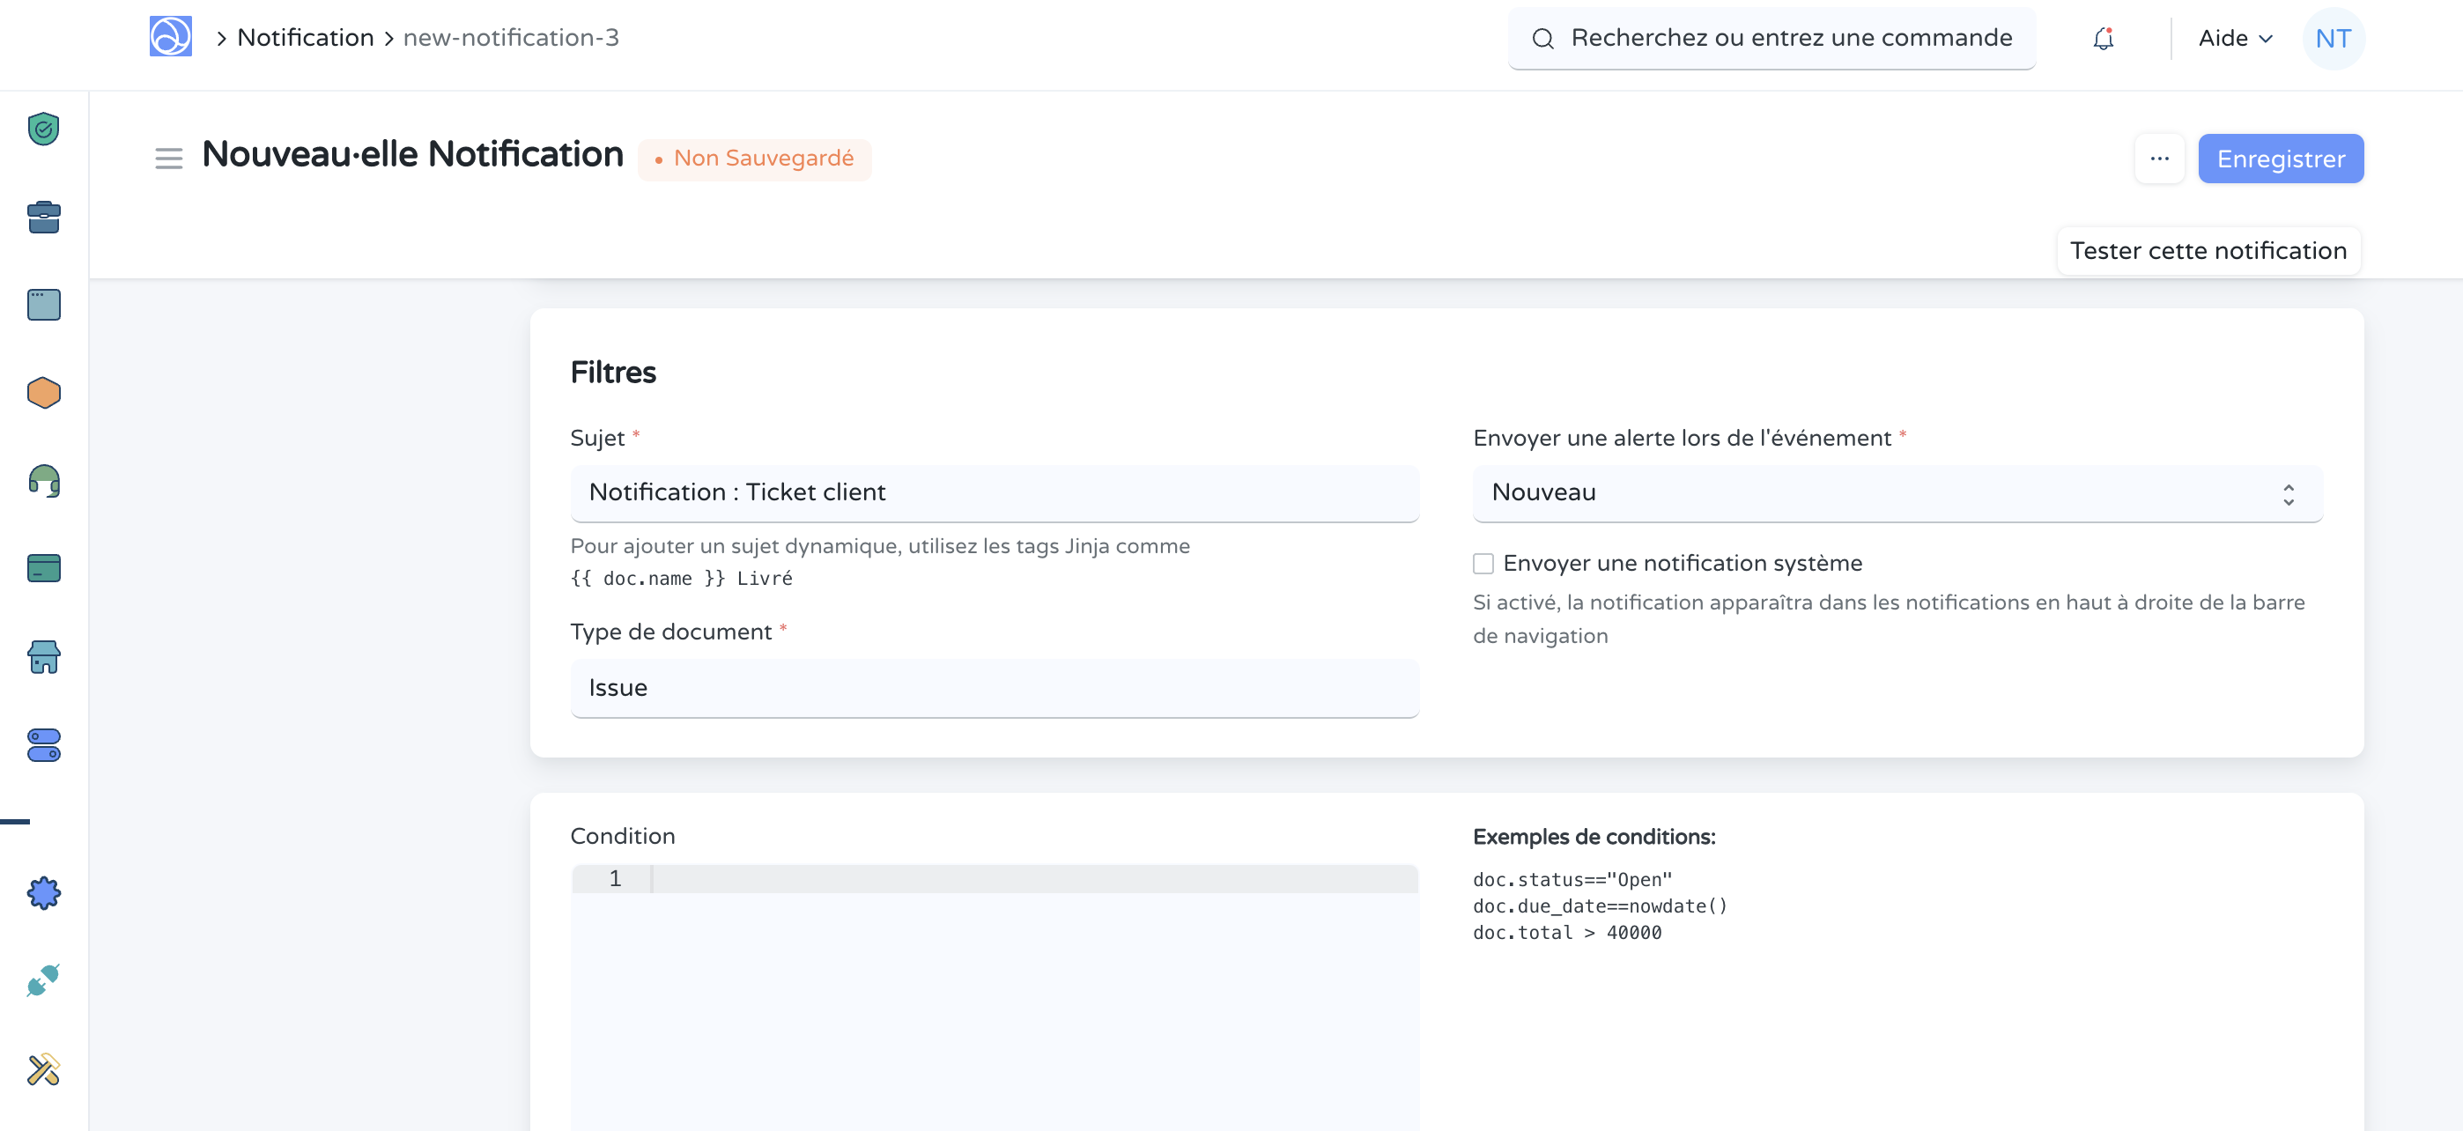The width and height of the screenshot is (2463, 1131).
Task: Open the event dropdown showing Nouveau
Action: [1896, 493]
